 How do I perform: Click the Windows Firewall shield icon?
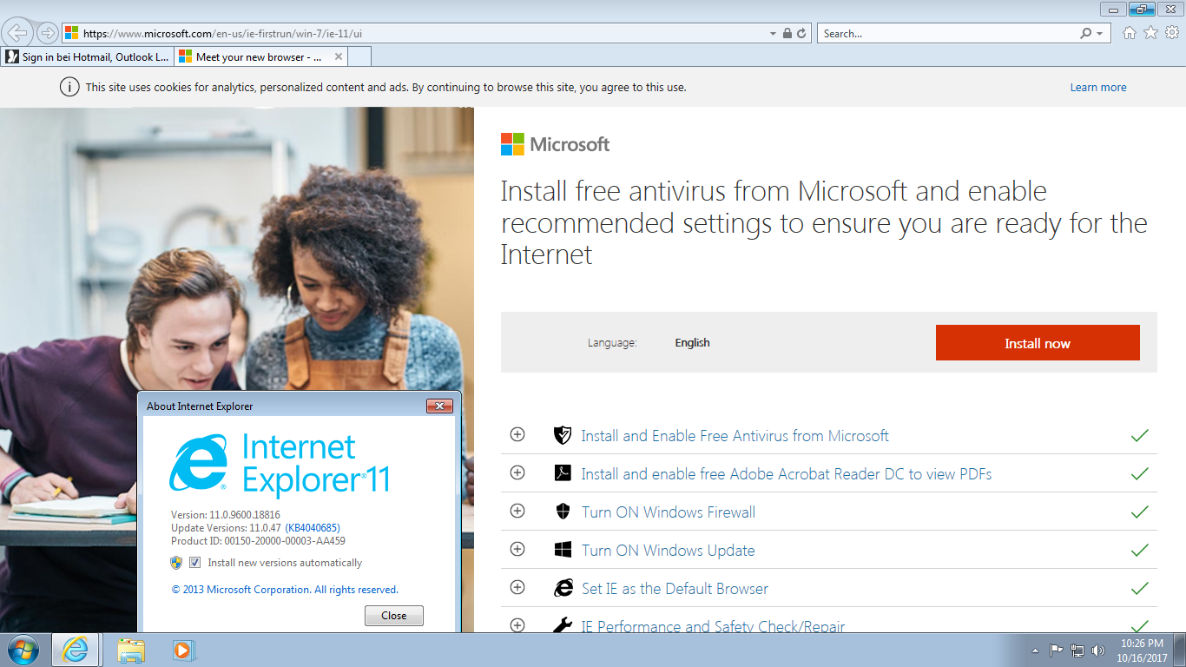[x=563, y=512]
